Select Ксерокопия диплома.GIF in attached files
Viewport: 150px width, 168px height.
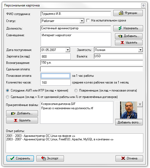click(x=58, y=104)
